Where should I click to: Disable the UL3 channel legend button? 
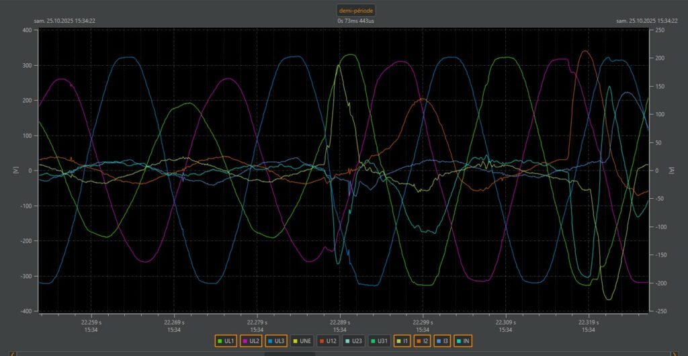276,341
